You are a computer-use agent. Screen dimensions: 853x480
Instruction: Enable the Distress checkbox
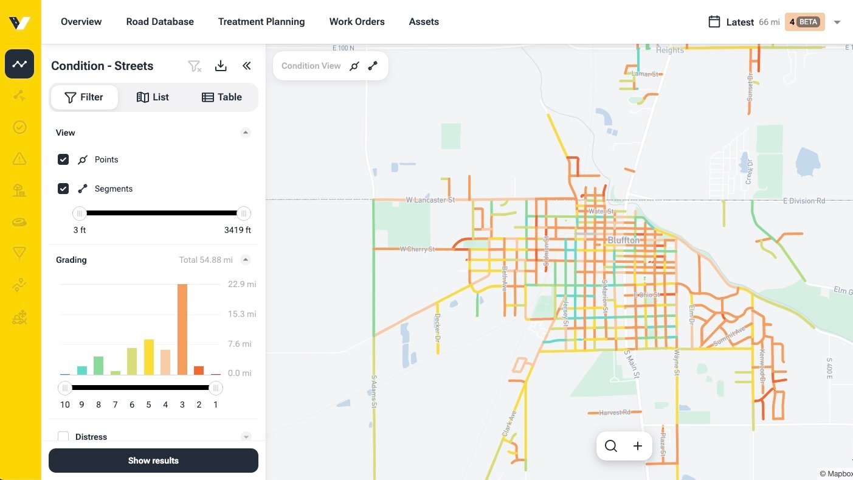(x=63, y=437)
